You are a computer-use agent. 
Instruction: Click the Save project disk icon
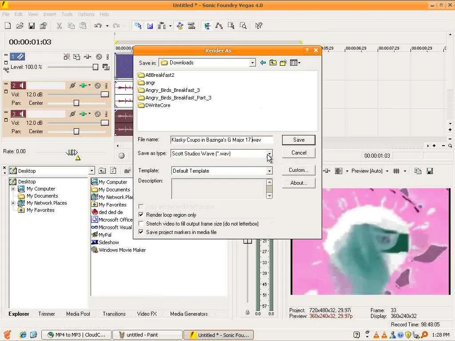[32, 26]
